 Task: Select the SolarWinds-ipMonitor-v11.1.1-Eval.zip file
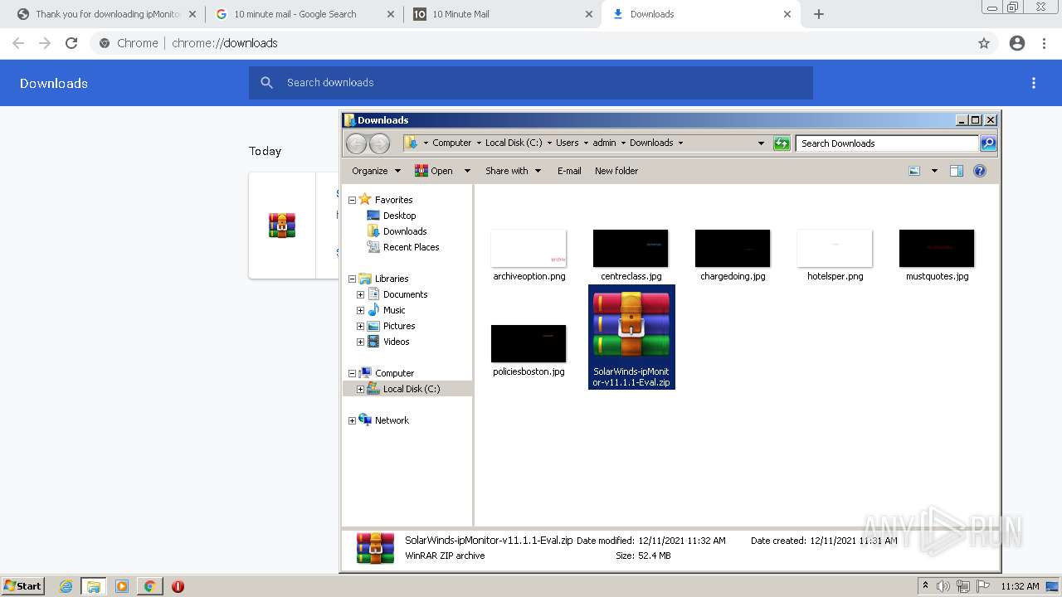tap(631, 337)
